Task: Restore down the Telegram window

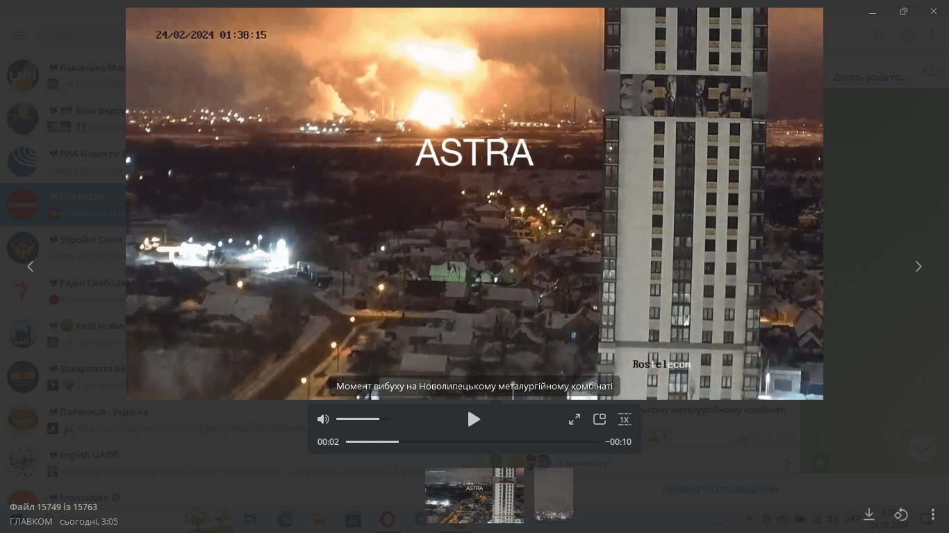Action: coord(903,11)
